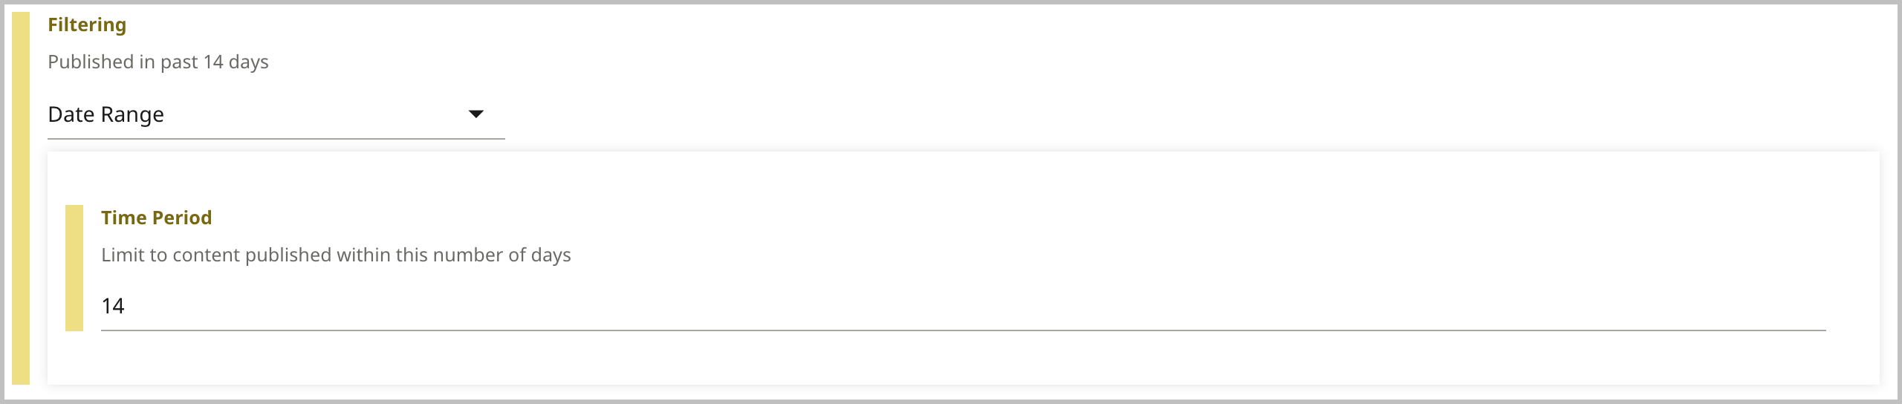
Task: Click the middle of the Time Period input
Action: click(x=963, y=306)
